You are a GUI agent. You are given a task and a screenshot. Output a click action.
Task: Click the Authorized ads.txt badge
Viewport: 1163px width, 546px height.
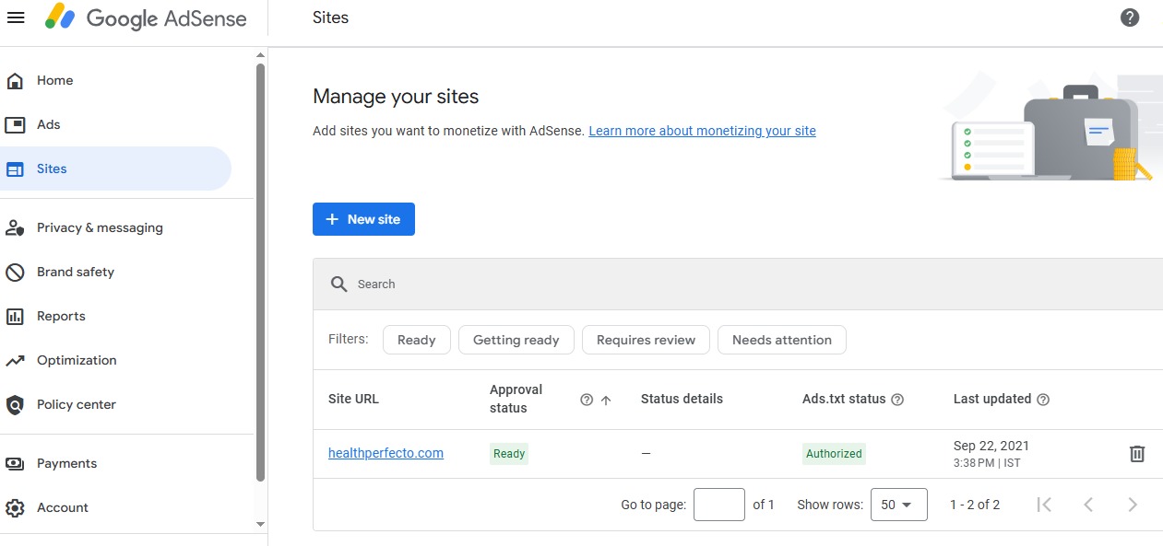pyautogui.click(x=834, y=454)
